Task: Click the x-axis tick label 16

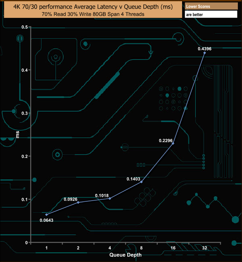Action: [173, 248]
